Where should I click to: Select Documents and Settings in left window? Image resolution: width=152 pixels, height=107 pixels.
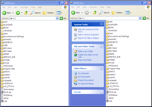click(12, 36)
